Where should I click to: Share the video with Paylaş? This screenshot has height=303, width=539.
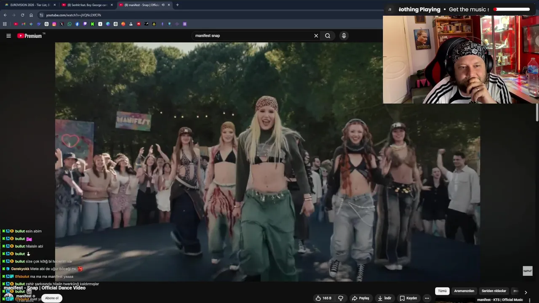coord(360,298)
